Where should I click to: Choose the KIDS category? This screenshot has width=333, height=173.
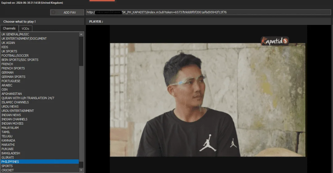tap(39, 47)
